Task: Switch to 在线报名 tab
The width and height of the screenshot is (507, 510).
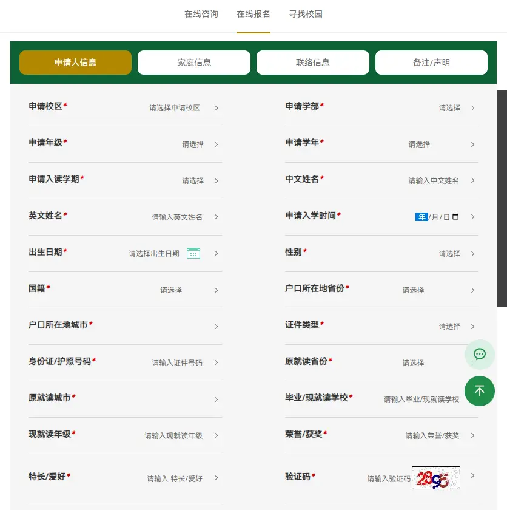Action: (253, 14)
